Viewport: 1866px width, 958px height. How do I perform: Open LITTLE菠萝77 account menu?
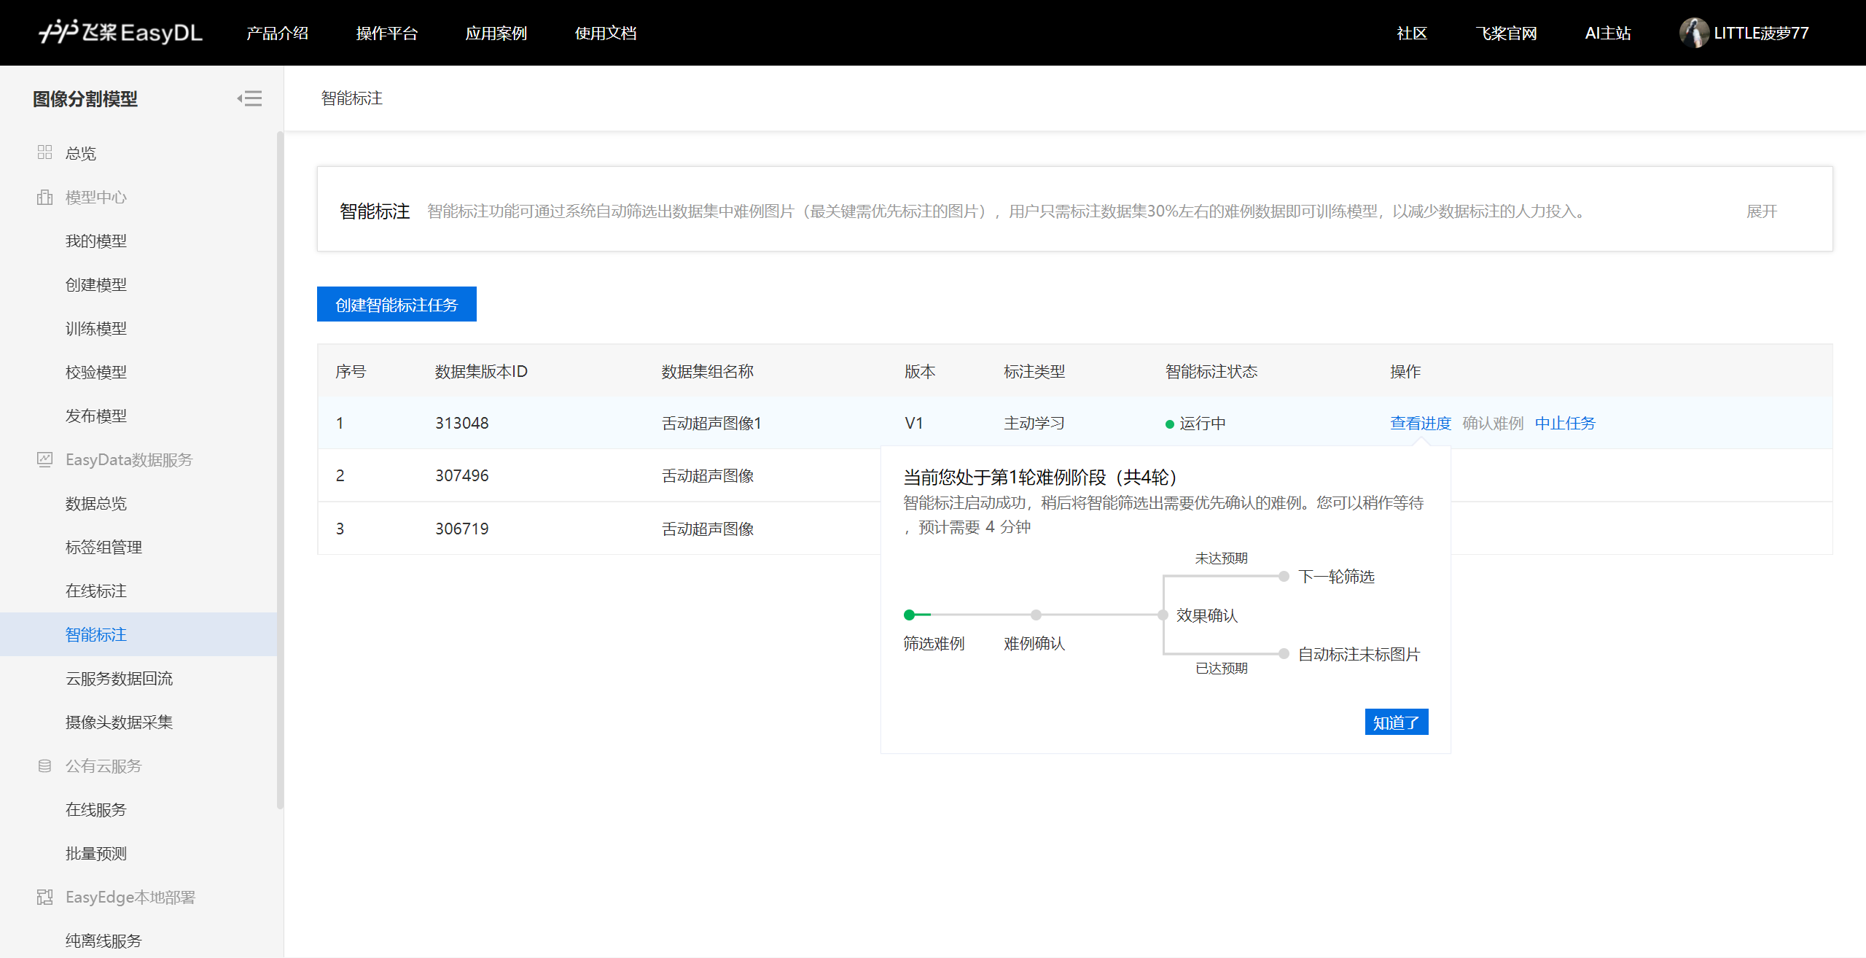1761,33
